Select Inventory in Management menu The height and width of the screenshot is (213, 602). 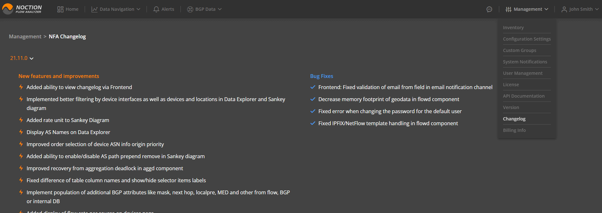coord(513,28)
